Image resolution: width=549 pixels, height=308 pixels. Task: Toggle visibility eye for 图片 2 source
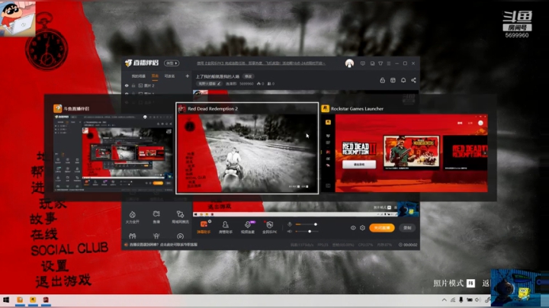coord(127,85)
